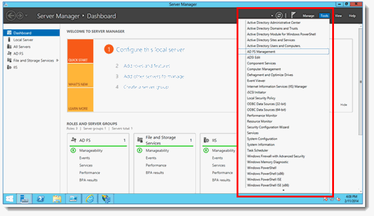The width and height of the screenshot is (374, 216).
Task: Click the LEARN MORE tile
Action: 80,100
